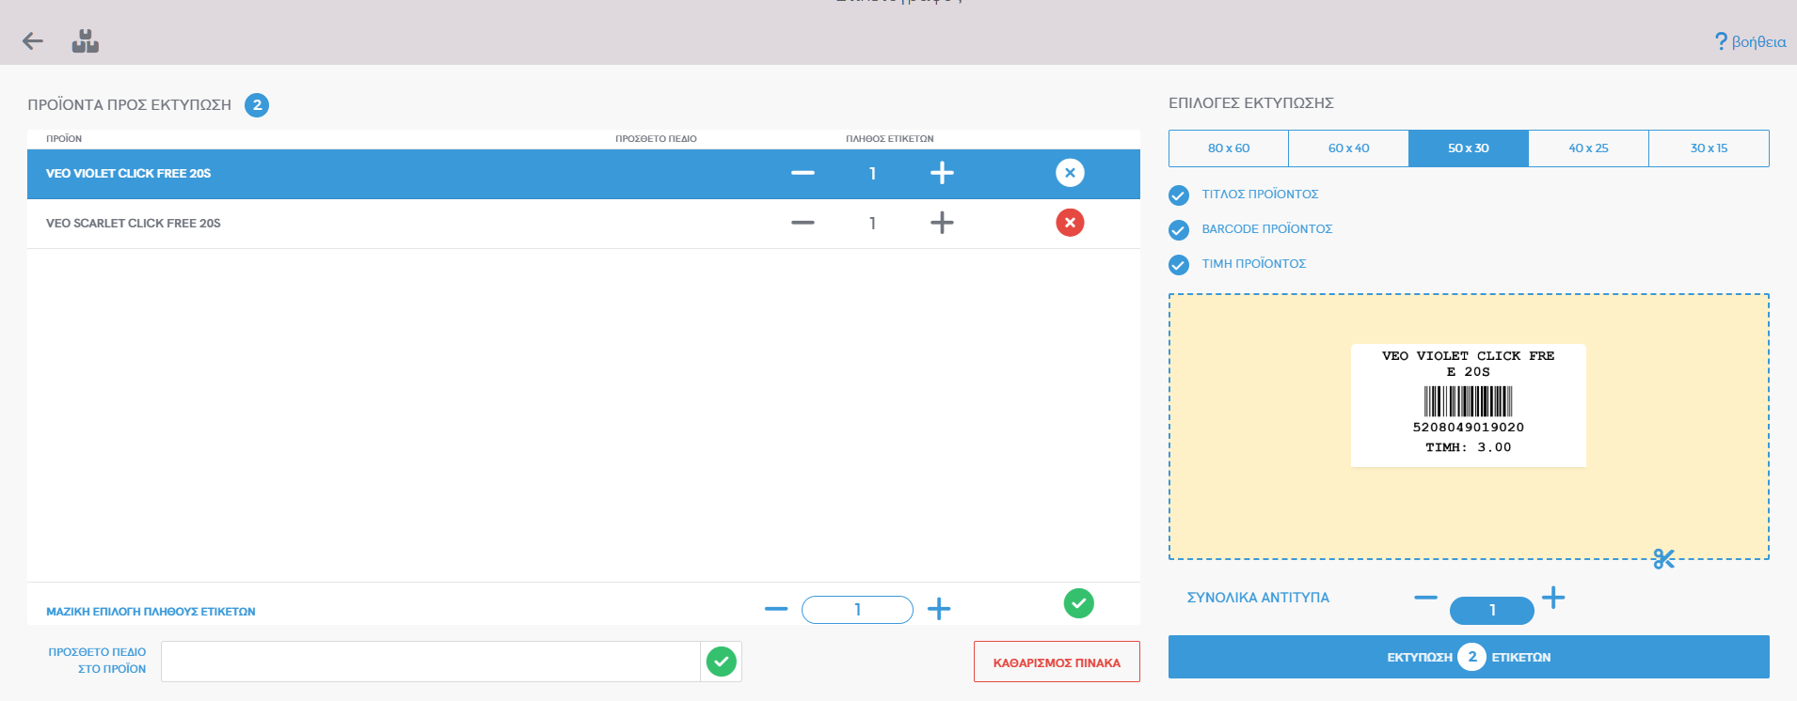The width and height of the screenshot is (1797, 701).
Task: Decrease ΣΥΝΟΛΙΚΑ ΑΝΤΙΤΥΠΑ total copies
Action: point(1426,597)
